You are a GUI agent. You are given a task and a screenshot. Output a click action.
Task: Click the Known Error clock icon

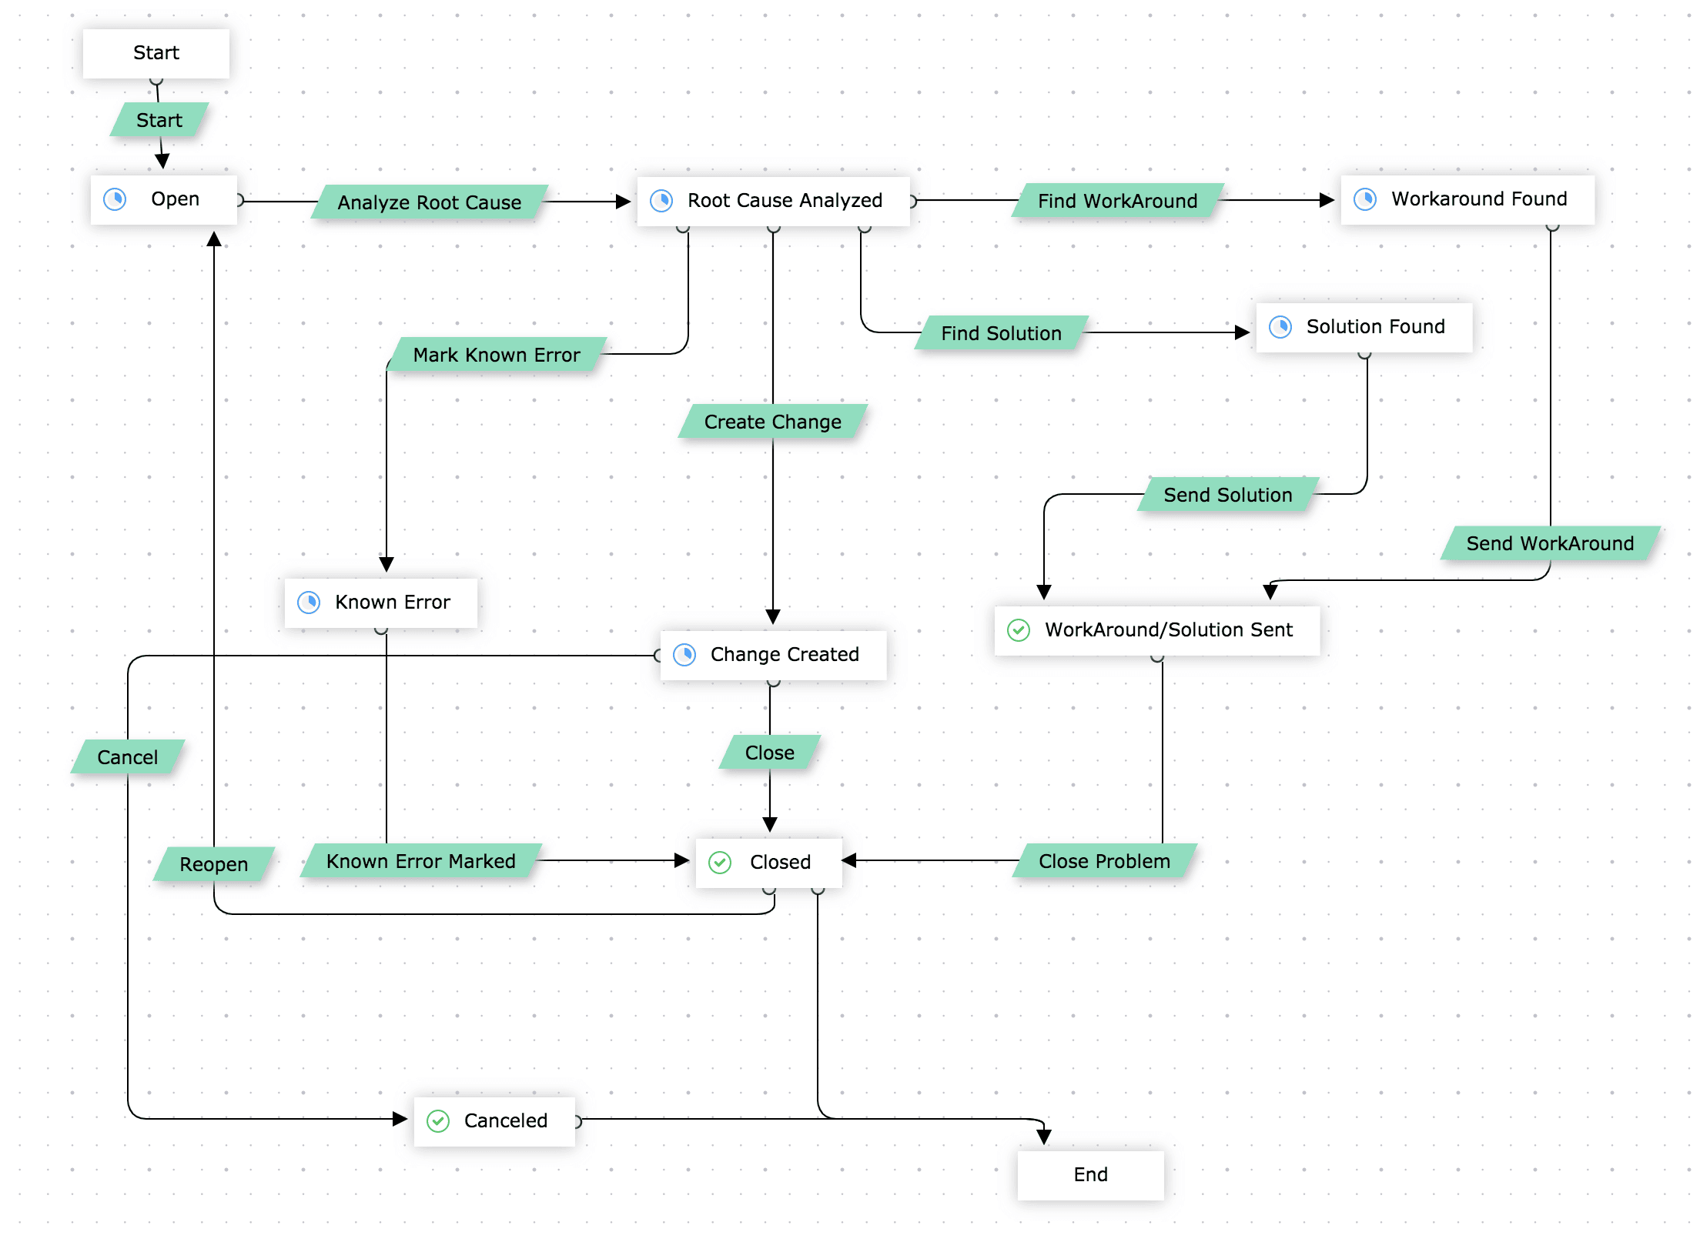309,603
